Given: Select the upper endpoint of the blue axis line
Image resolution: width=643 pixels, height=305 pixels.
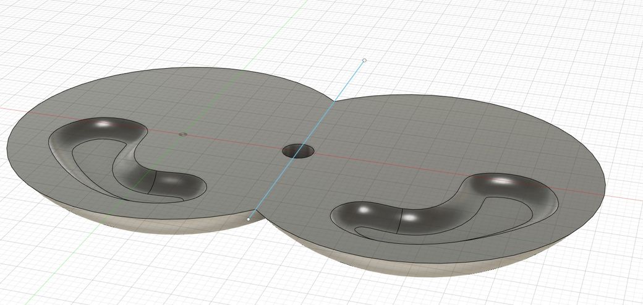Looking at the screenshot, I should [364, 61].
